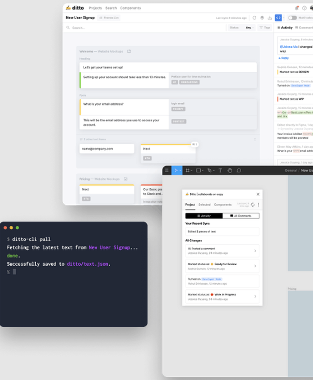Open the Status Any dropdown filter
This screenshot has width=313, height=380.
point(242,28)
